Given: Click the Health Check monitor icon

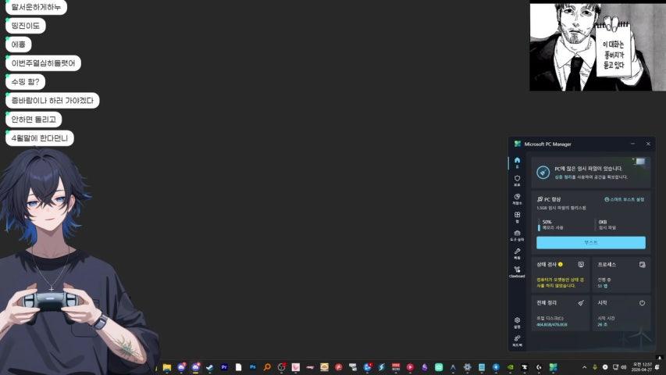Looking at the screenshot, I should [581, 265].
